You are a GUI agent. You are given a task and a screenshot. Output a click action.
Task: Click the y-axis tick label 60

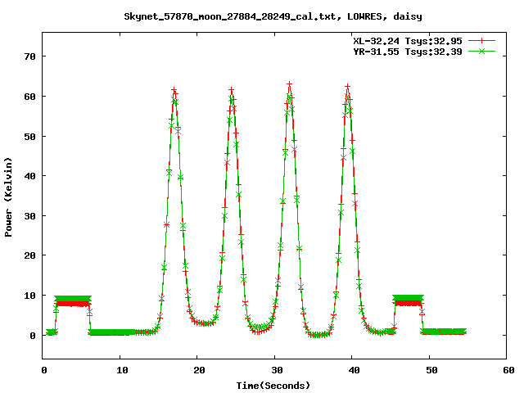[30, 97]
